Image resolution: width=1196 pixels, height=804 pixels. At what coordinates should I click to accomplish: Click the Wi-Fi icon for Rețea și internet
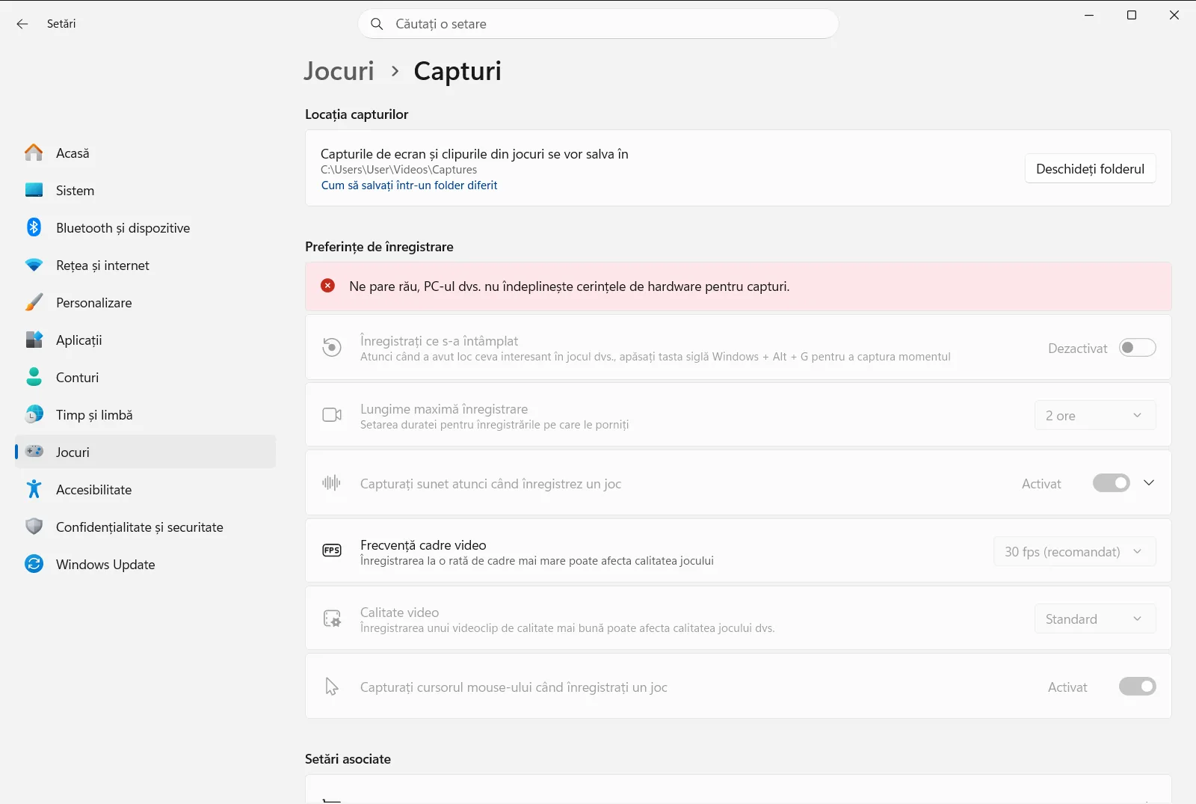click(x=34, y=265)
